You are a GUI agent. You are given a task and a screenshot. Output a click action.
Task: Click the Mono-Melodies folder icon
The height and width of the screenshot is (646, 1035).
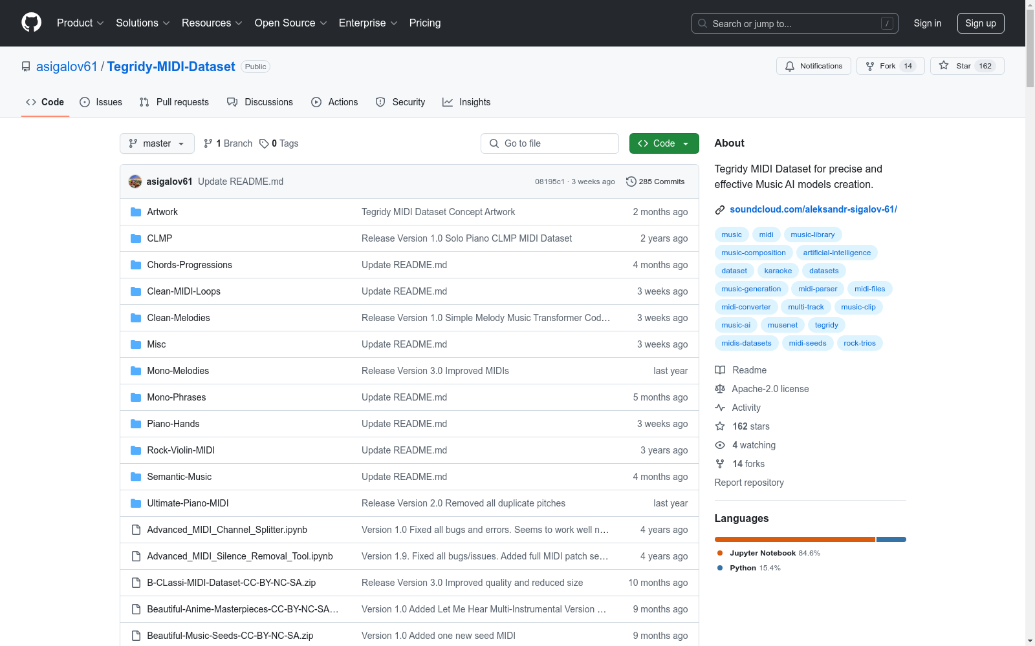point(136,371)
